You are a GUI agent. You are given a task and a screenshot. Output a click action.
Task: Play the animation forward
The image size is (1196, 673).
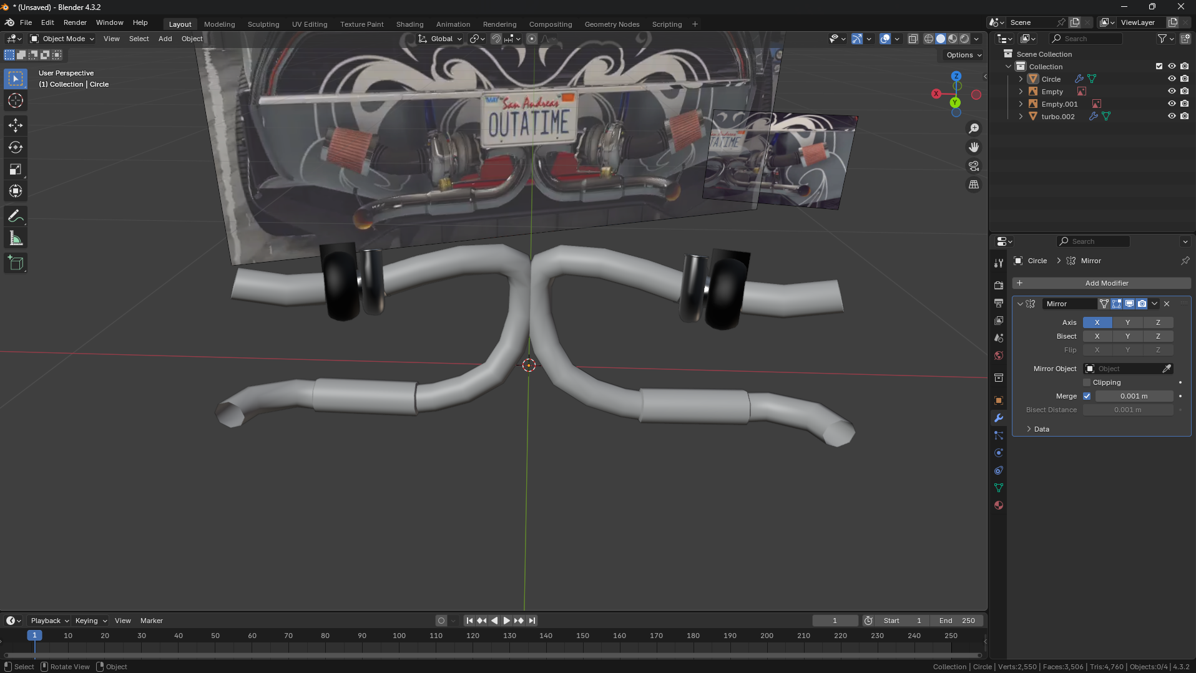pos(506,621)
